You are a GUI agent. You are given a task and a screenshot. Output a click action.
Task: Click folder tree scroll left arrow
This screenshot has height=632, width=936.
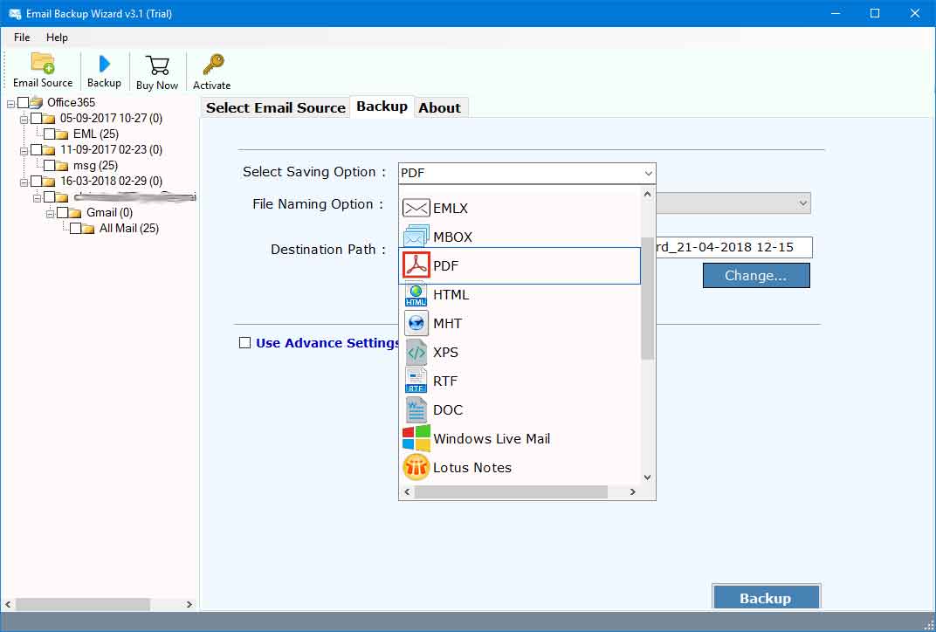[8, 604]
